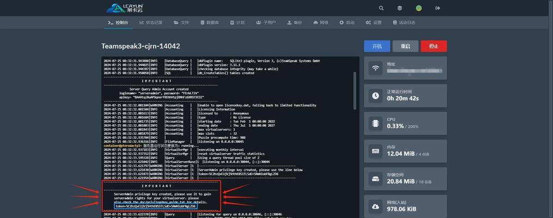Image resolution: width=553 pixels, height=218 pixels.
Task: Click the Lcayun logo
Action: tap(125, 8)
